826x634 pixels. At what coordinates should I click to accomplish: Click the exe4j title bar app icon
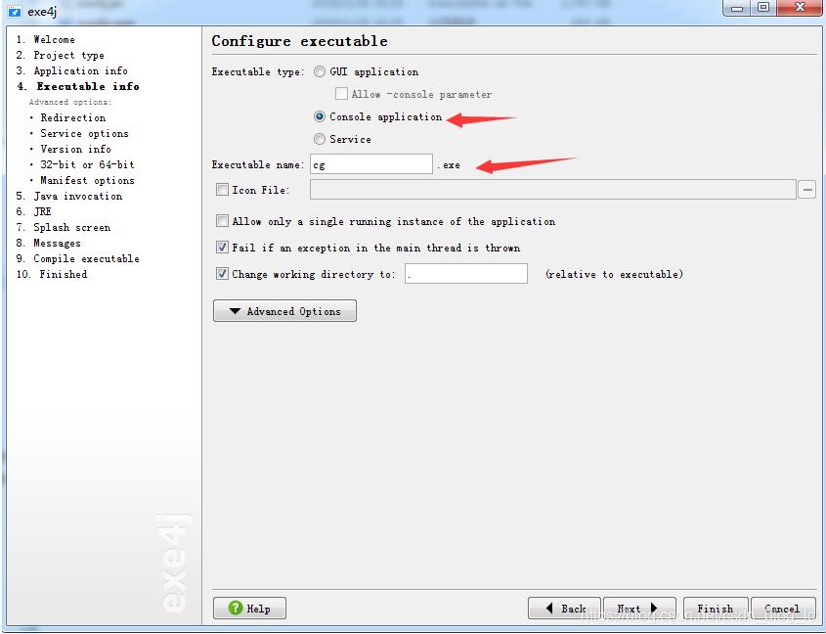15,12
